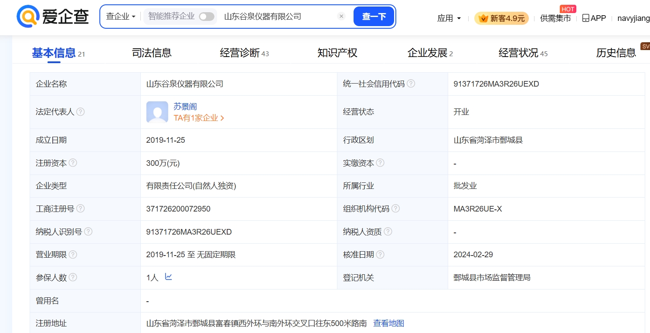This screenshot has width=650, height=333.
Task: Click the legal representative avatar image
Action: 157,112
